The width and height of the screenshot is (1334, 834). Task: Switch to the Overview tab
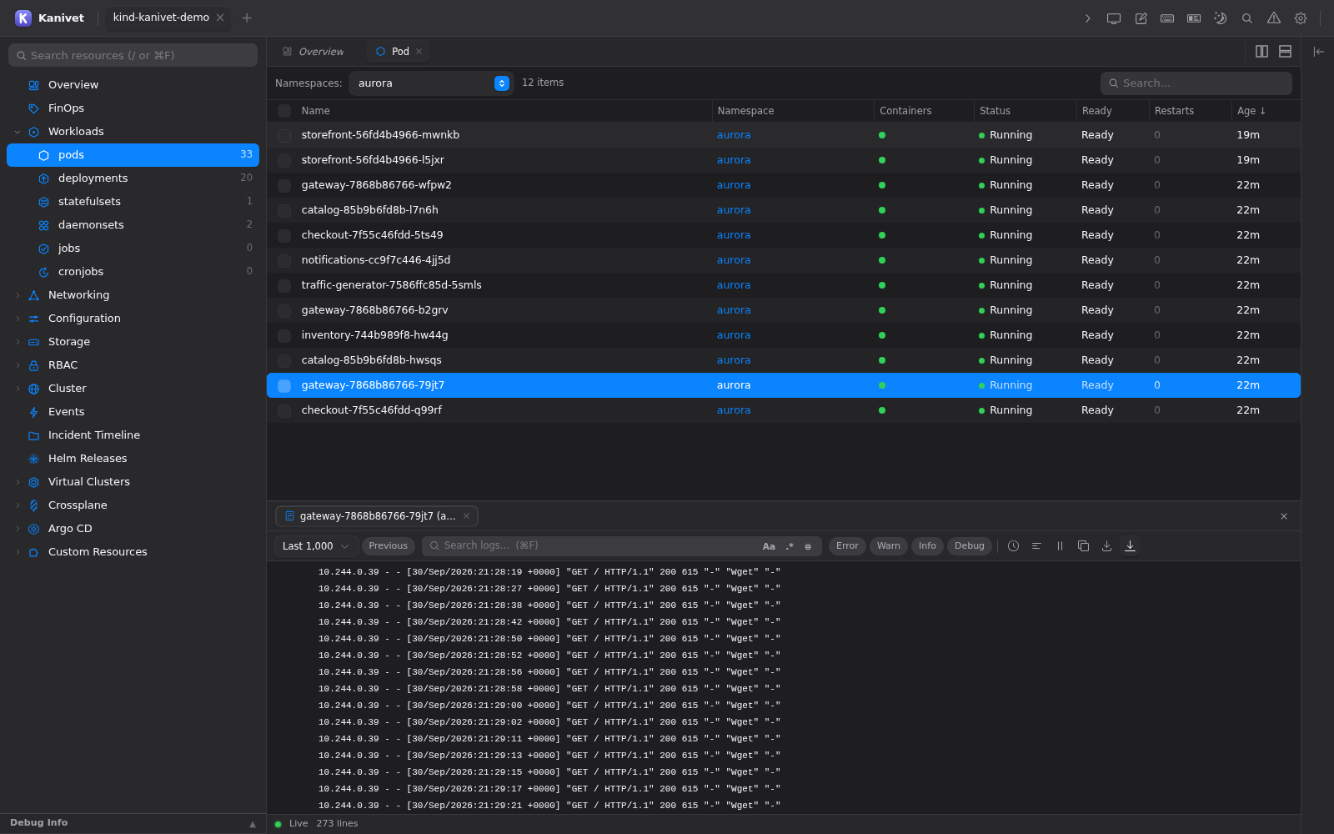pyautogui.click(x=313, y=52)
